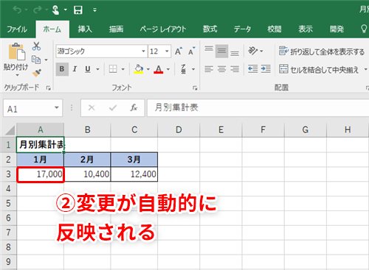Increase indent icon
The image size is (369, 270).
click(x=266, y=69)
